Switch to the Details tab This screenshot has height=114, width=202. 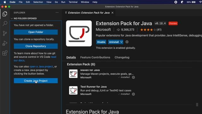(x=71, y=57)
